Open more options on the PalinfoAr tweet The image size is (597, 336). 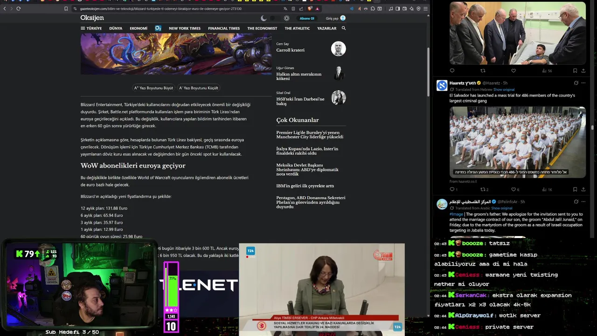click(583, 202)
